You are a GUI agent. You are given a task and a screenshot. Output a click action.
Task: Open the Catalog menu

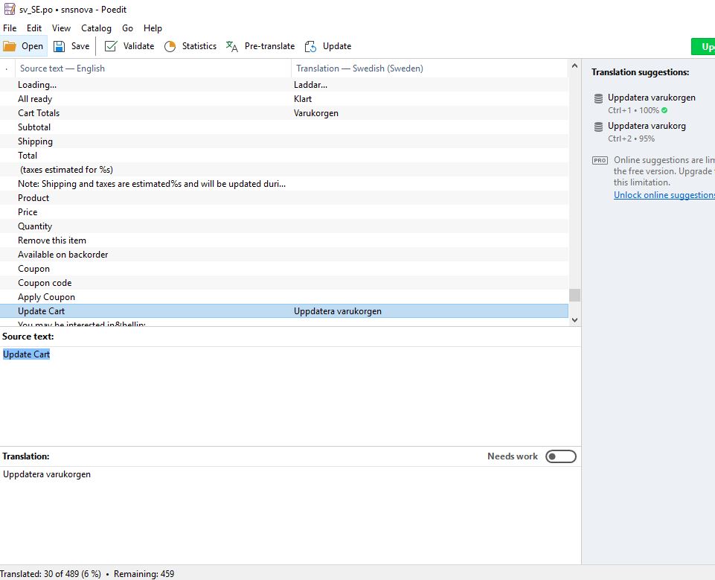[96, 28]
